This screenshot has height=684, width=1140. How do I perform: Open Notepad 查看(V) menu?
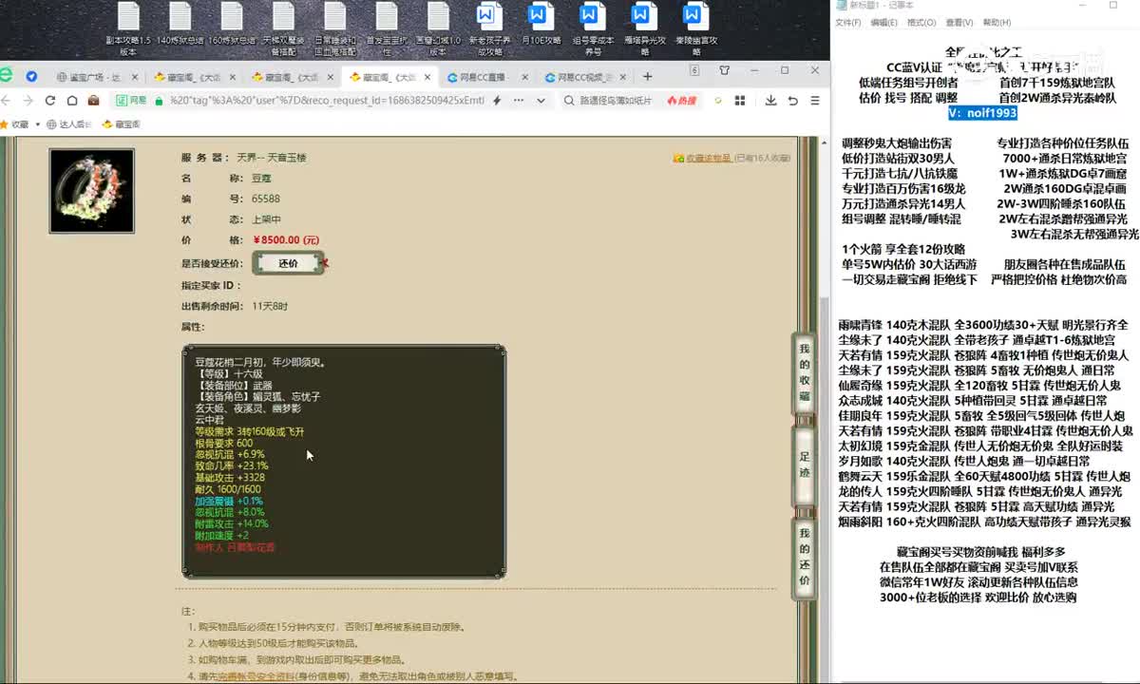click(959, 23)
